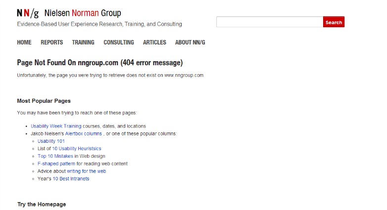Open the 10 Usability Heuristics link
This screenshot has height=210, width=387.
[x=77, y=149]
